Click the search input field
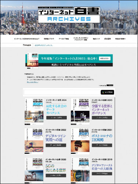This screenshot has height=184, width=138. coord(62,92)
